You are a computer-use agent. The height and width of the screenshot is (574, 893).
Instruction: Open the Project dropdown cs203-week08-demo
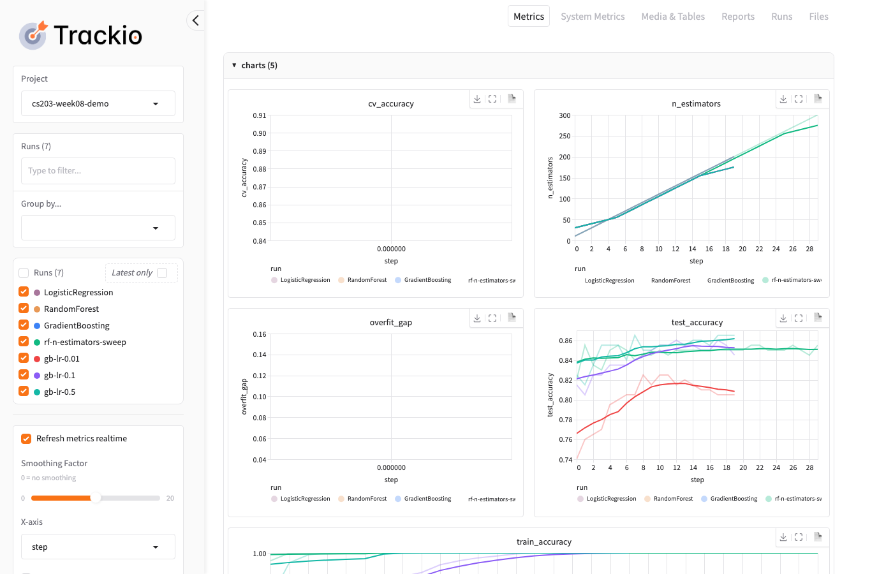point(98,103)
